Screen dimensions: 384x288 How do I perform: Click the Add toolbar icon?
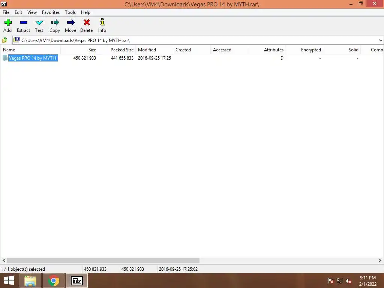(x=8, y=22)
